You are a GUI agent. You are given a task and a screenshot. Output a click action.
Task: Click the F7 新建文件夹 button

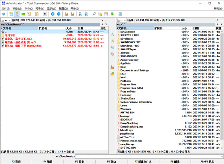(143, 161)
